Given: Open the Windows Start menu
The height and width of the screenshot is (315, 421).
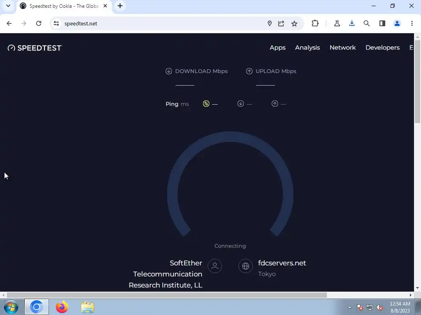Looking at the screenshot, I should (11, 307).
